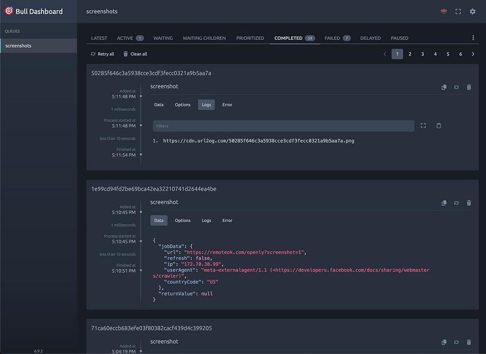Open the settings gear icon
The image size is (486, 354).
click(472, 11)
